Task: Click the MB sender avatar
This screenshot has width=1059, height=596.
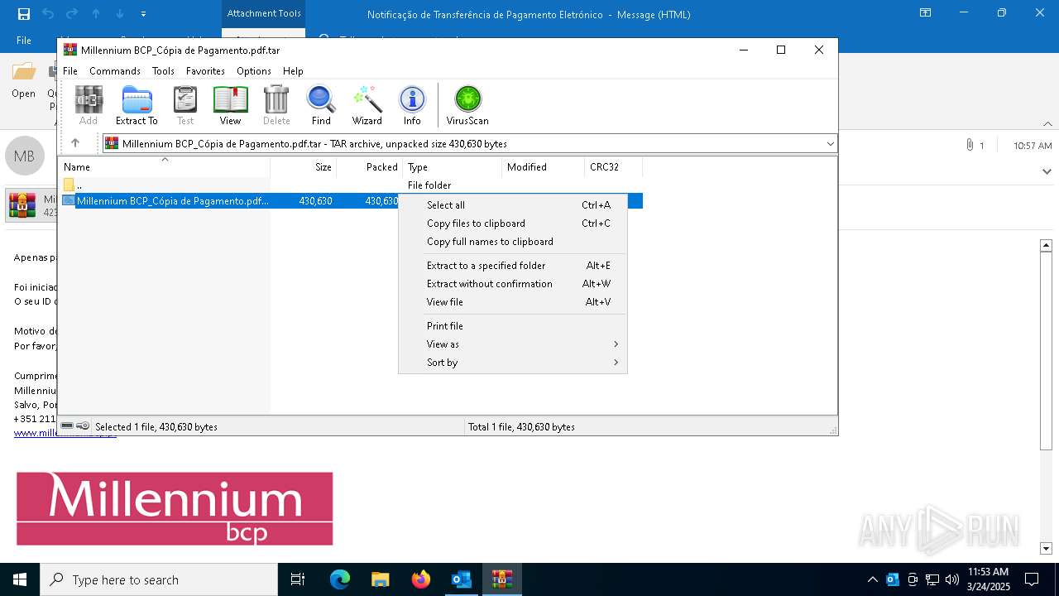Action: point(24,156)
